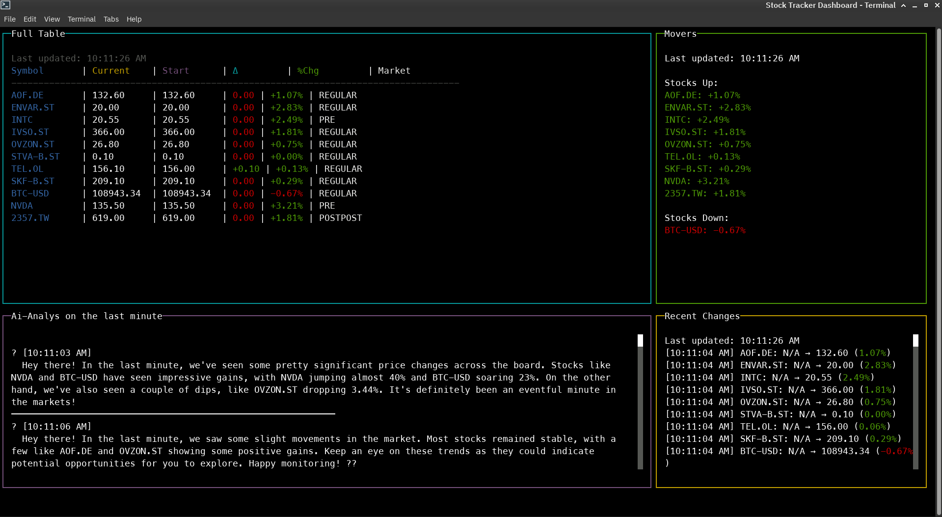This screenshot has height=517, width=942.
Task: Click Last updated time in Full Table
Action: point(79,58)
